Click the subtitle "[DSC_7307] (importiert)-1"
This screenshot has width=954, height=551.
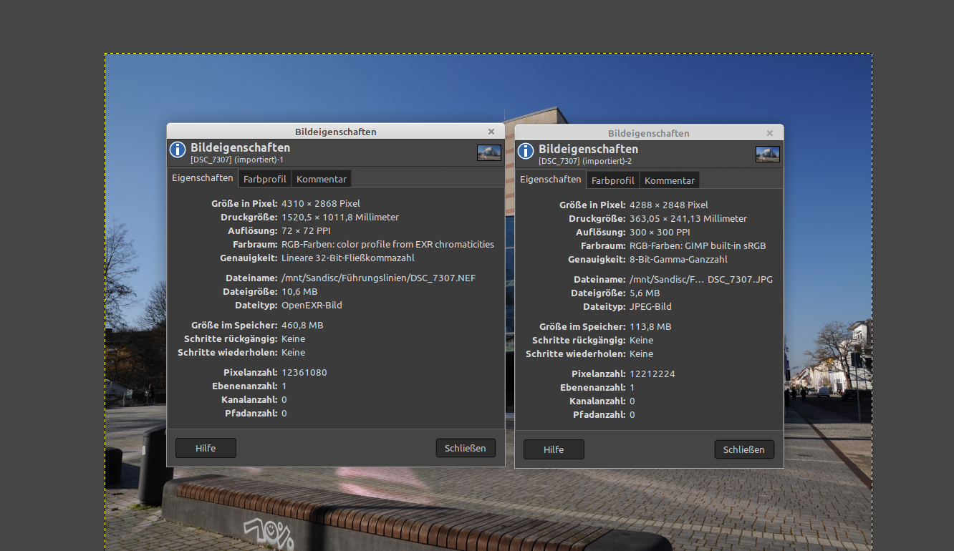tap(237, 160)
